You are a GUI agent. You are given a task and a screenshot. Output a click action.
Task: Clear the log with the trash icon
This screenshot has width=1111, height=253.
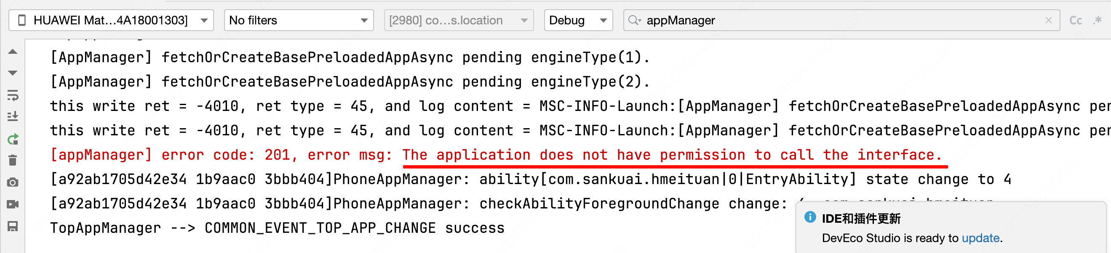(13, 161)
